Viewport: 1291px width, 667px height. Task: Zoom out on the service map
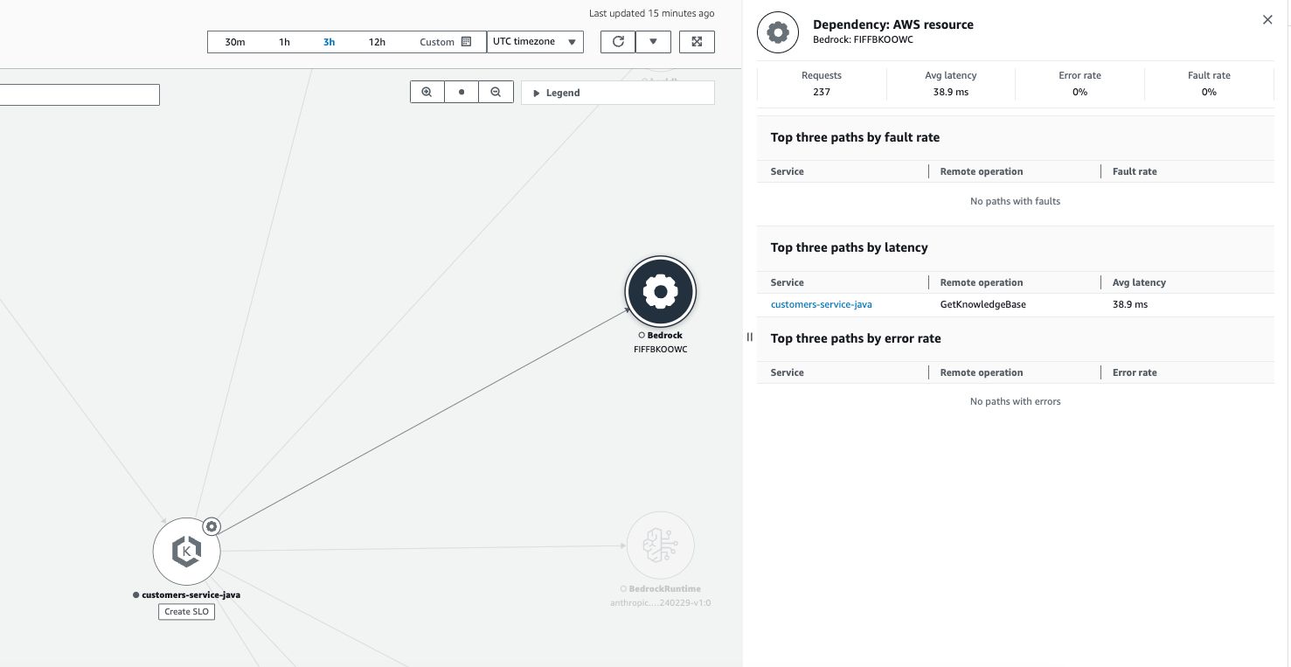coord(496,92)
